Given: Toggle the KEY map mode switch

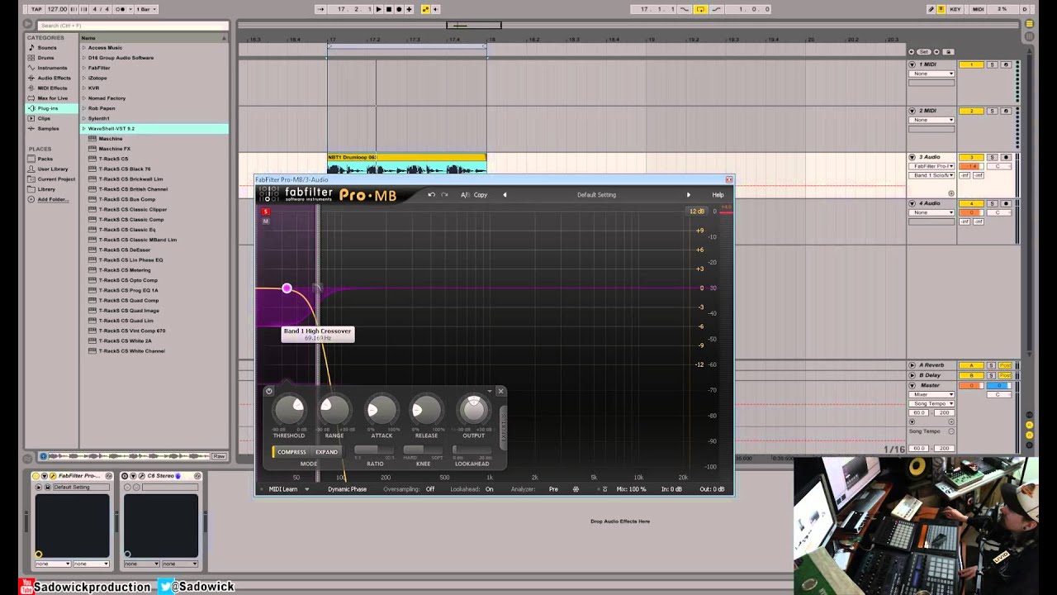Looking at the screenshot, I should tap(955, 9).
